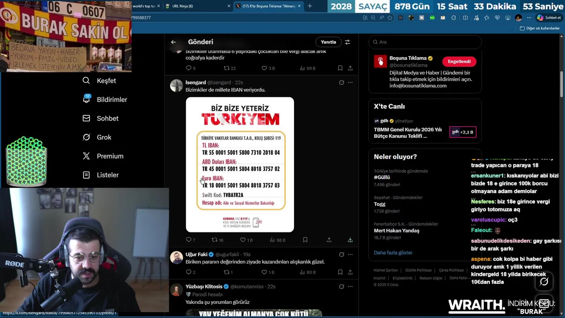
Task: View analytics of lsengard IBAN post
Action: pos(278,240)
